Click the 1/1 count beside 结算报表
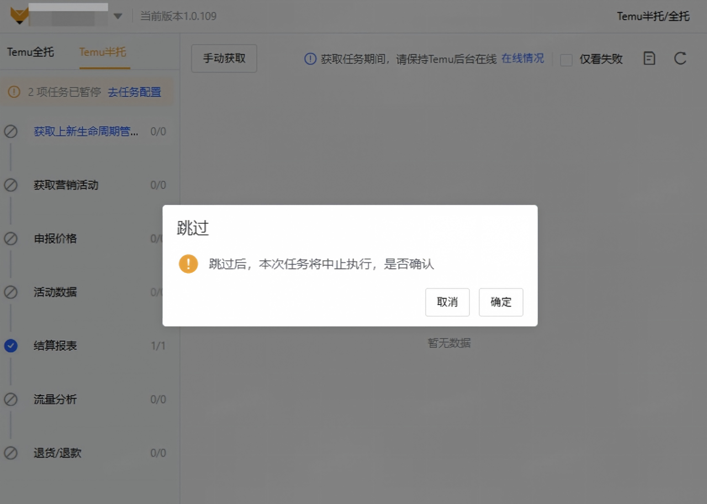 (x=159, y=346)
